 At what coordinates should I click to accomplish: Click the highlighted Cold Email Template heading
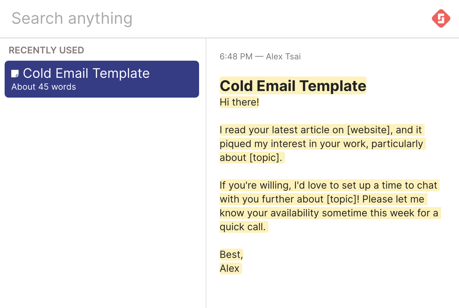(293, 86)
